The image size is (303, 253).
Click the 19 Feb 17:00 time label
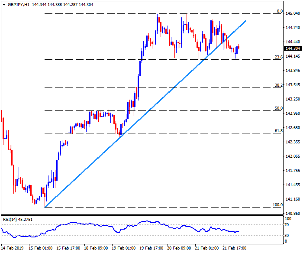point(151,248)
